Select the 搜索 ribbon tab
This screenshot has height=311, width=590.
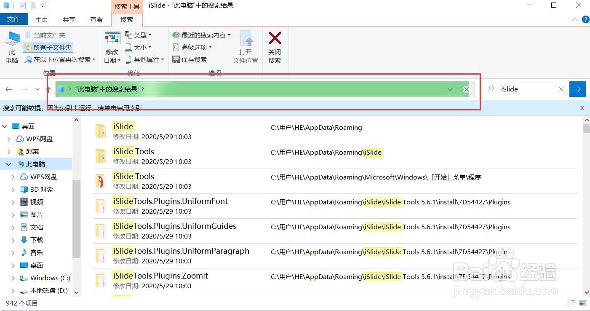pyautogui.click(x=127, y=19)
